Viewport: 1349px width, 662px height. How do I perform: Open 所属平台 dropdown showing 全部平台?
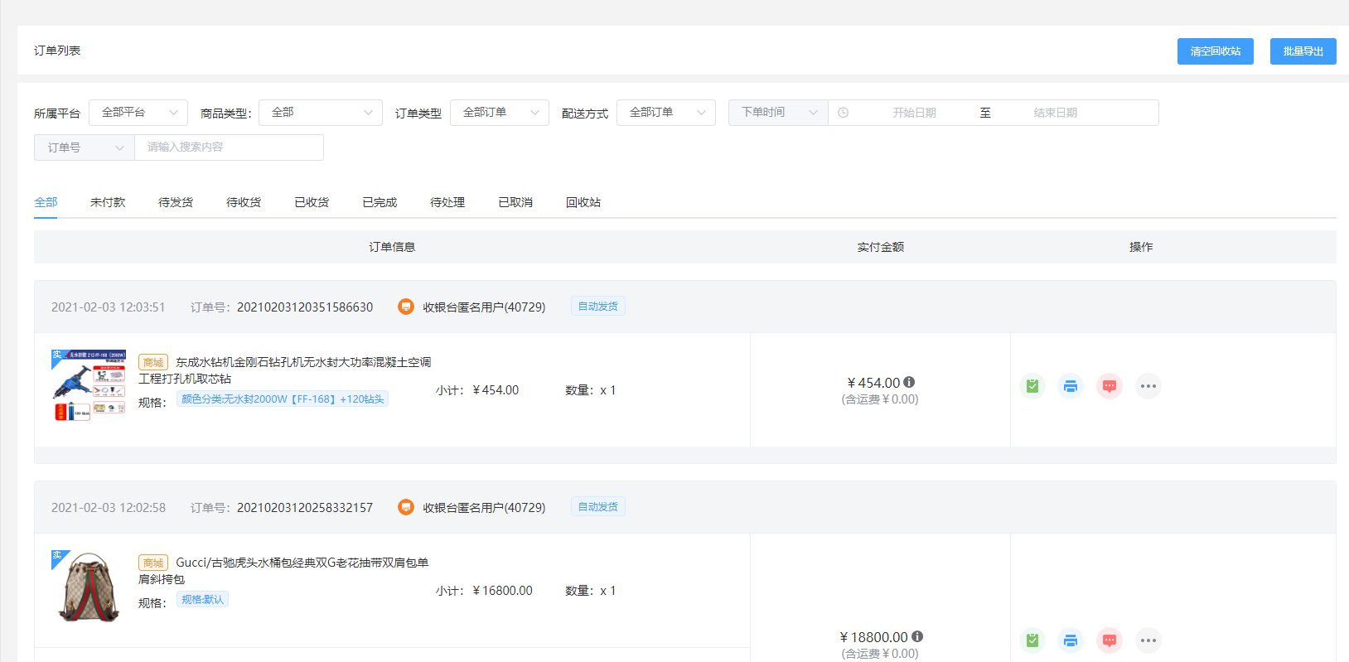[x=138, y=113]
